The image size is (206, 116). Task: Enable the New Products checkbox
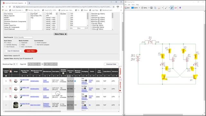pos(5,47)
